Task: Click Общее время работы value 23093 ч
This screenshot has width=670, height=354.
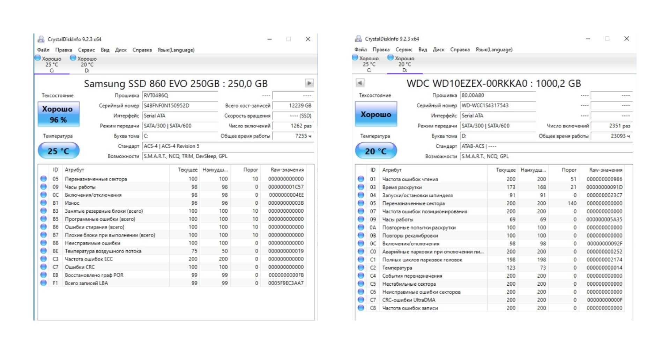Action: [611, 136]
